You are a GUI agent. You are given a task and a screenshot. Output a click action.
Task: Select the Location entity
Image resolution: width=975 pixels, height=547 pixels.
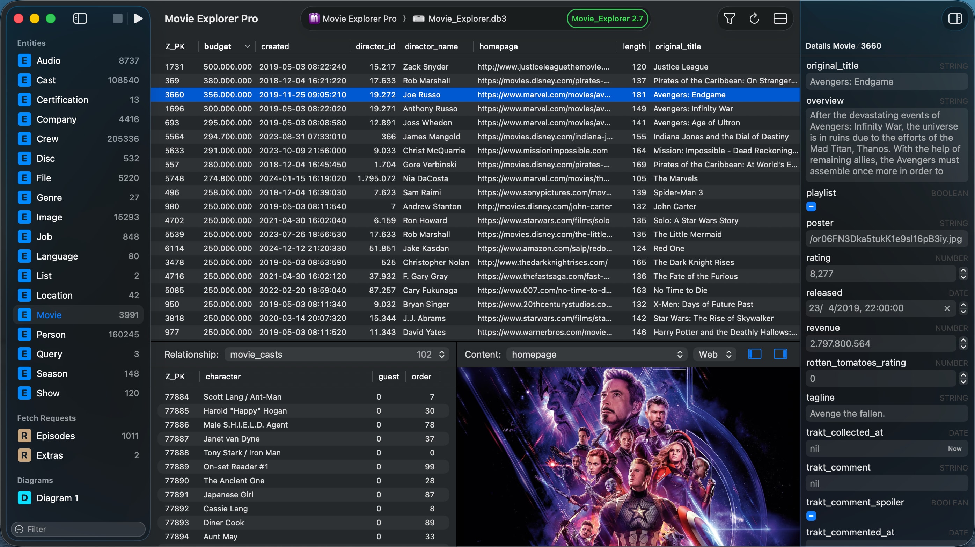pyautogui.click(x=78, y=295)
